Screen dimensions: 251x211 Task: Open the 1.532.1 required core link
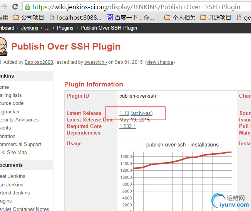(x=127, y=126)
